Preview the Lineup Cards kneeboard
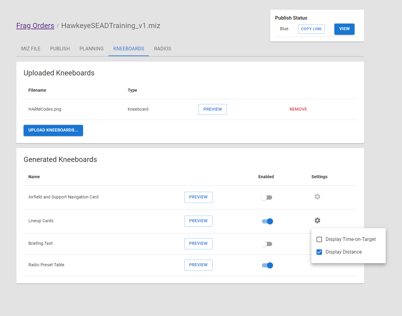This screenshot has height=316, width=402. [198, 221]
